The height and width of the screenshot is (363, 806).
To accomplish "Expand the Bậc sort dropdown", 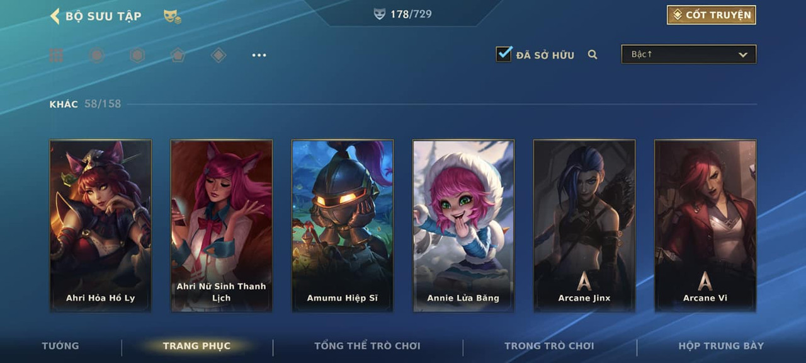I will [x=689, y=54].
